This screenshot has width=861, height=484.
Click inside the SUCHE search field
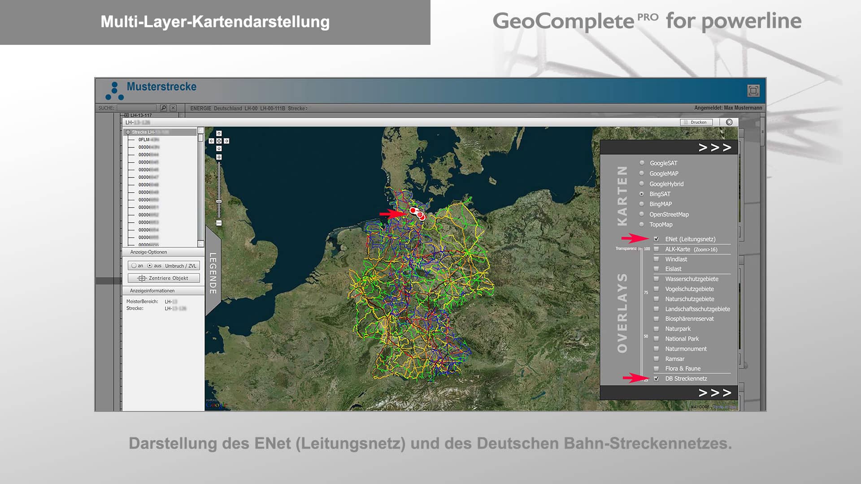click(137, 108)
